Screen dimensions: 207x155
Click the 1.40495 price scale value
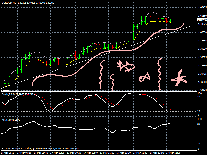click(x=201, y=8)
